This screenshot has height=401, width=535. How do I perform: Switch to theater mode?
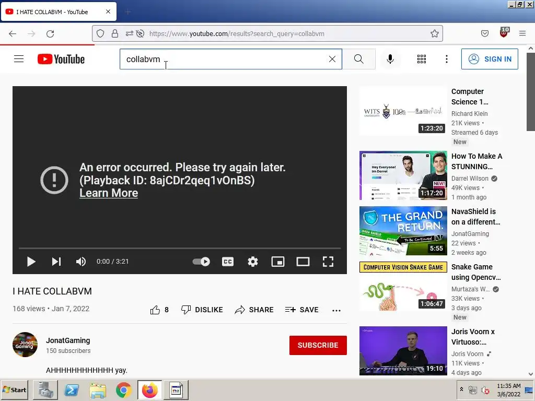tap(303, 262)
